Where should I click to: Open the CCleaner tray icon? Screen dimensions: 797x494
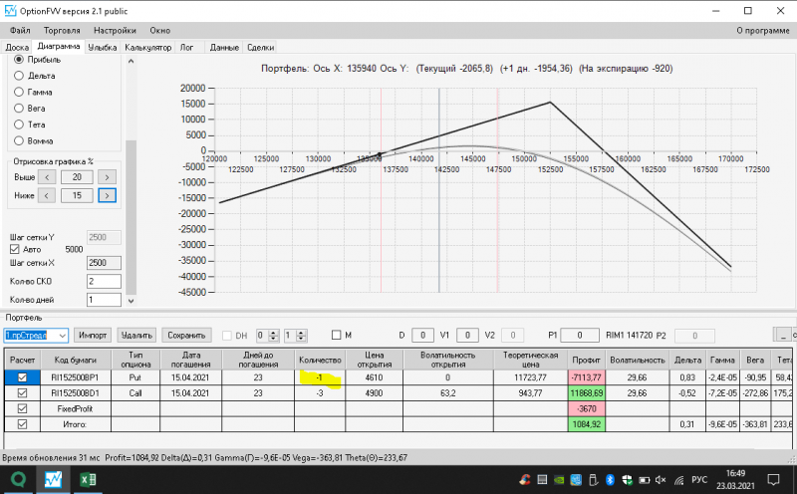pyautogui.click(x=525, y=479)
